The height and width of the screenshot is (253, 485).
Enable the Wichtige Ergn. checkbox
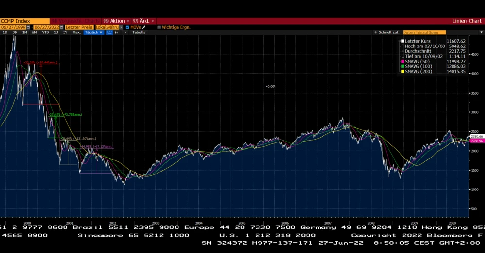click(159, 27)
